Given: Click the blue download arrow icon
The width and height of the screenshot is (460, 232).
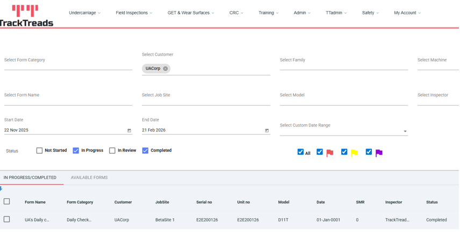Looking at the screenshot, I should (1, 189).
